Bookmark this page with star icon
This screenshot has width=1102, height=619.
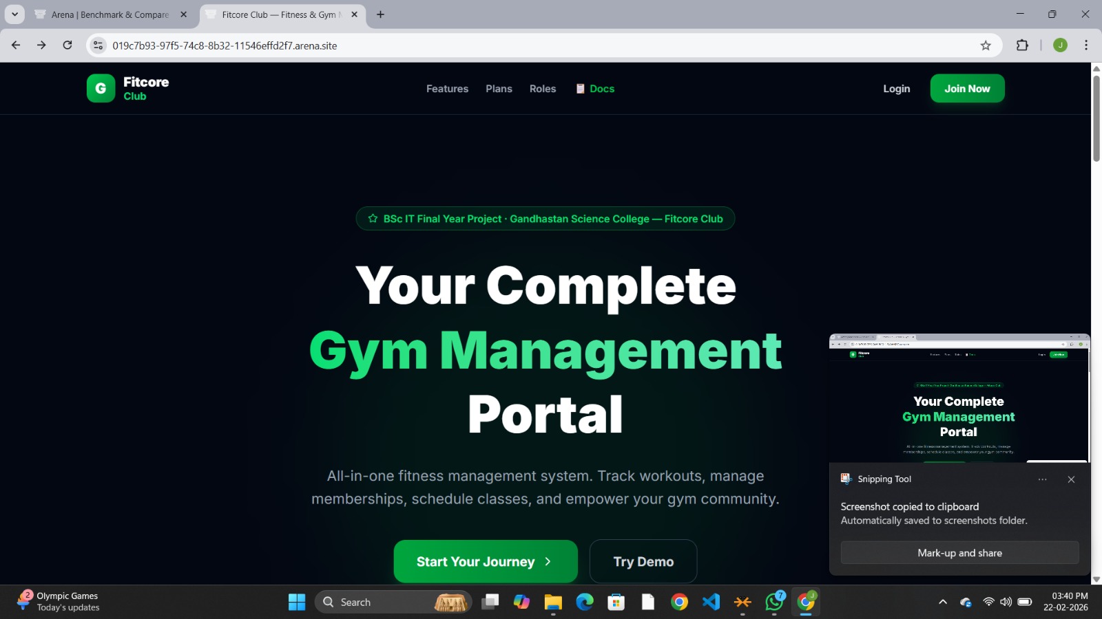(986, 45)
